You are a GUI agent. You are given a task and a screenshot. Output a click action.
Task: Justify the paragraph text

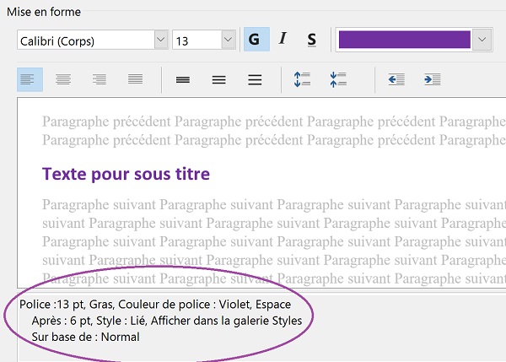[135, 79]
